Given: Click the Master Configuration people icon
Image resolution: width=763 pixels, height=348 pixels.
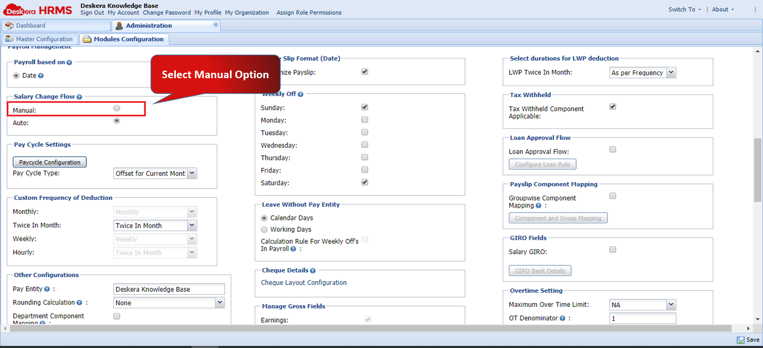Looking at the screenshot, I should [x=10, y=39].
